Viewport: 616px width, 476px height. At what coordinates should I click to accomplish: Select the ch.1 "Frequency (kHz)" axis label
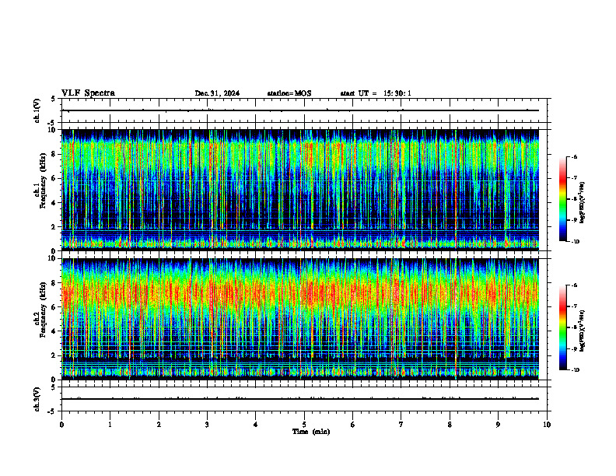42,179
